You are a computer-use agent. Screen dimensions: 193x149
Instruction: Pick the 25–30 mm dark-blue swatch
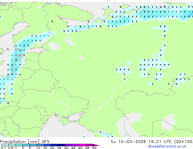pos(61,145)
